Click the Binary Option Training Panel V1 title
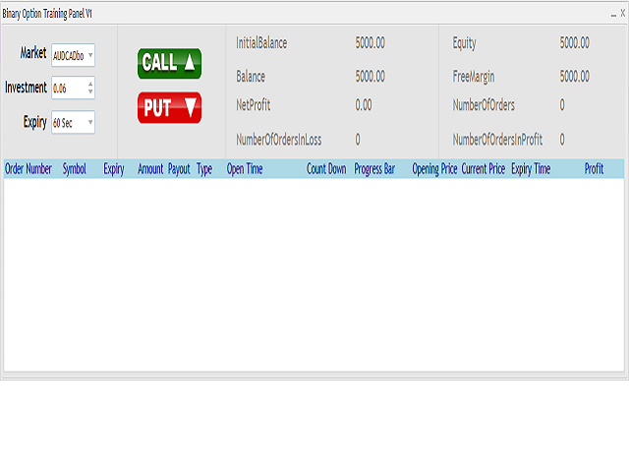629x472 pixels. click(x=47, y=14)
